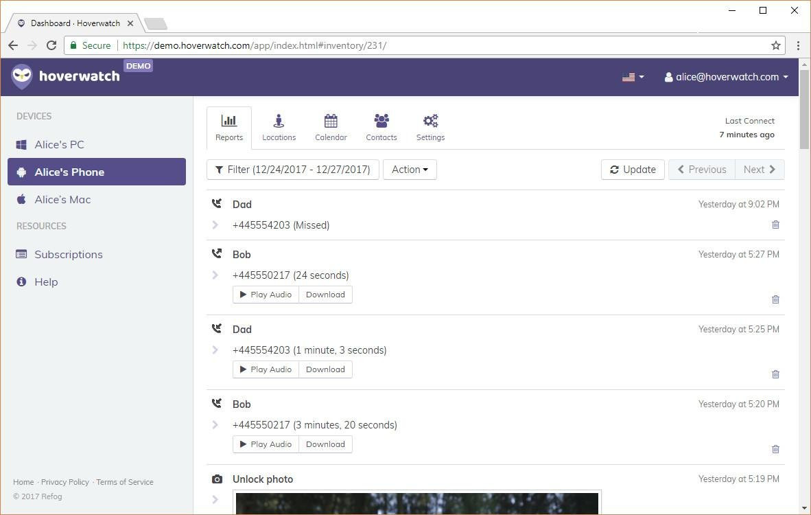Click trash icon for Bob's 24-second call

pos(775,299)
